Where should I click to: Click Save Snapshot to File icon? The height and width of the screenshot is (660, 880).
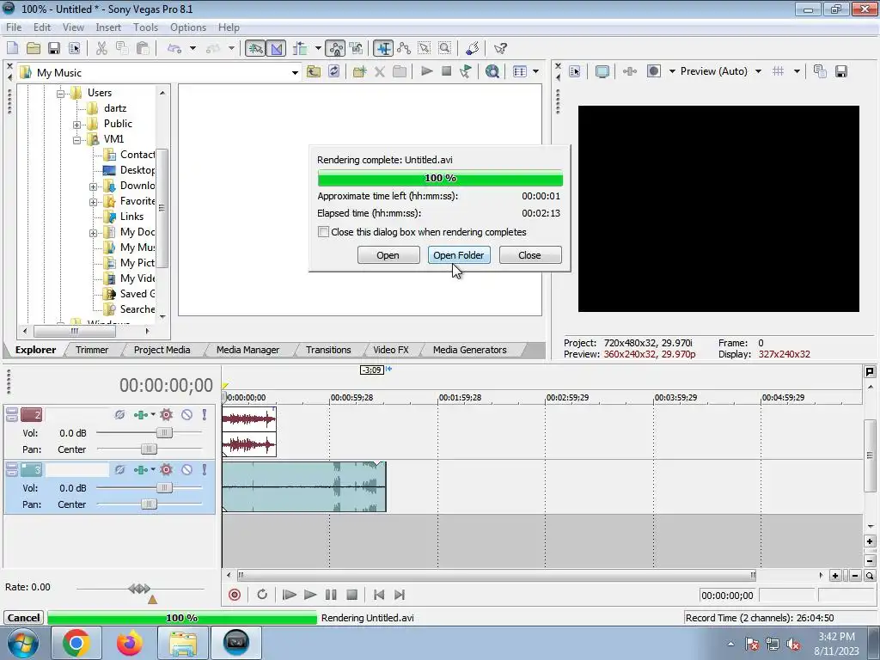pos(840,71)
